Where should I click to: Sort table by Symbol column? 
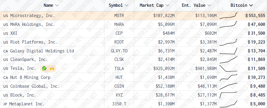(x=118, y=5)
